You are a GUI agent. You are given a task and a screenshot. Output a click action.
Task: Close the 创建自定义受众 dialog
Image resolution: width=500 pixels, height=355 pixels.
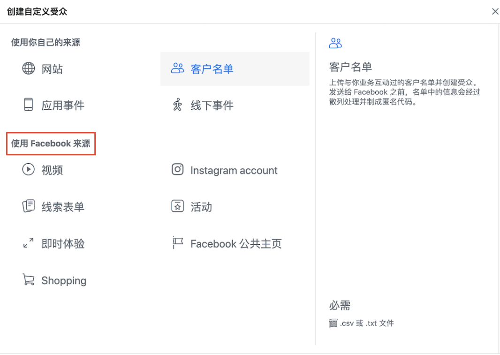point(495,11)
